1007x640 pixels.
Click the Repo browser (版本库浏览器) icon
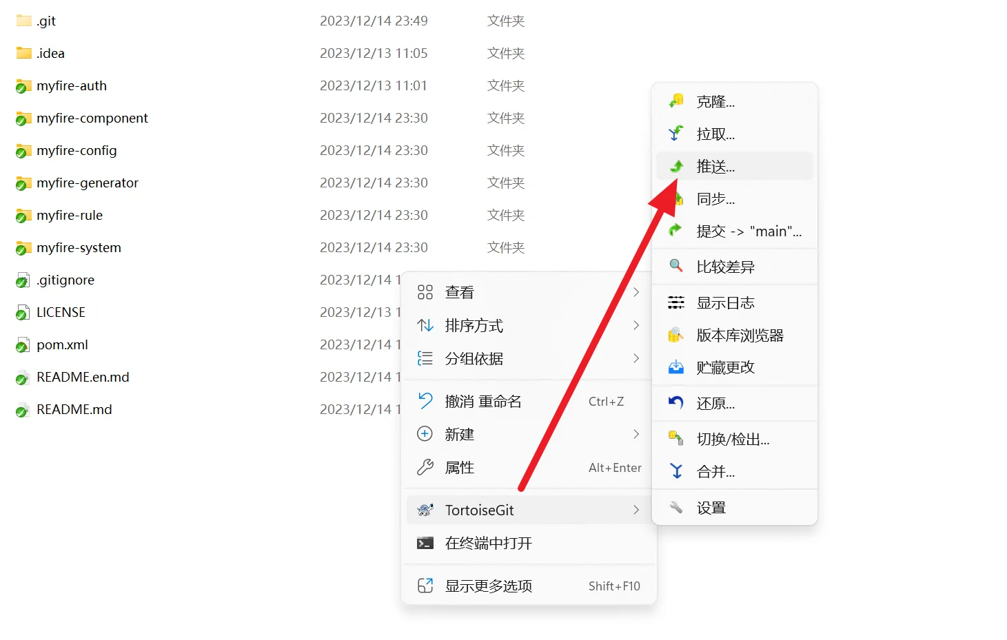(x=676, y=336)
